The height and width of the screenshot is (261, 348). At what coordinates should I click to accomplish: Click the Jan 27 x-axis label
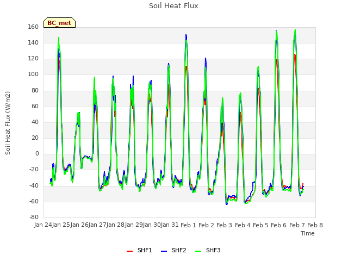click(97, 225)
